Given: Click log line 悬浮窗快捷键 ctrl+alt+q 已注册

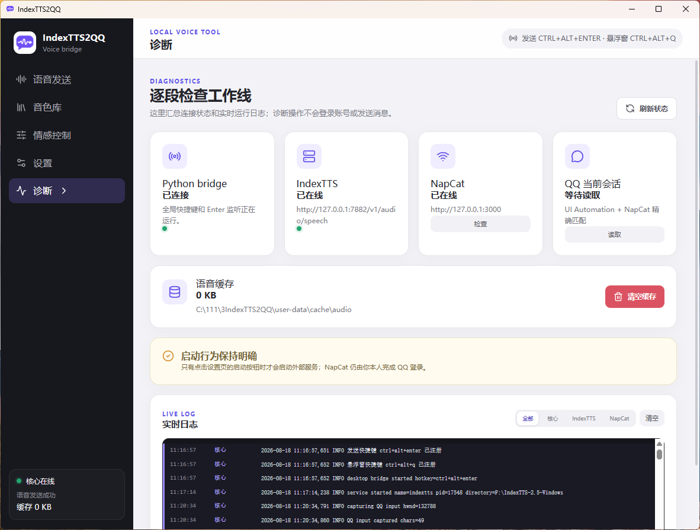Looking at the screenshot, I should [348, 465].
